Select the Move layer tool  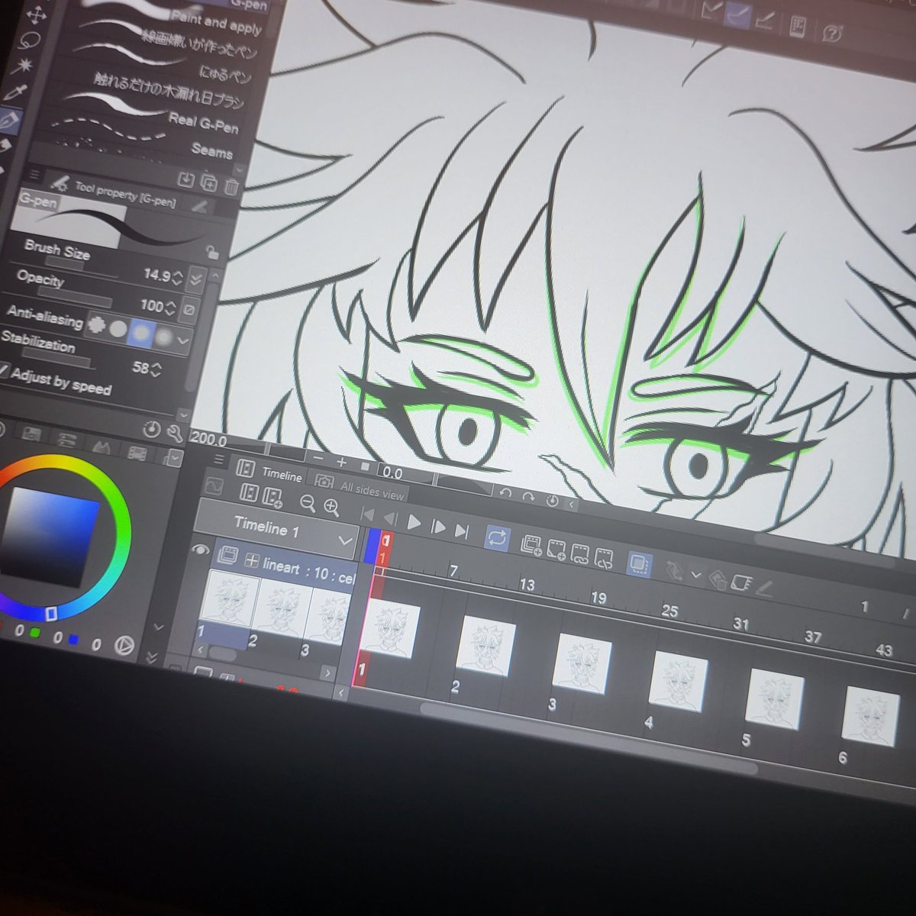(37, 14)
